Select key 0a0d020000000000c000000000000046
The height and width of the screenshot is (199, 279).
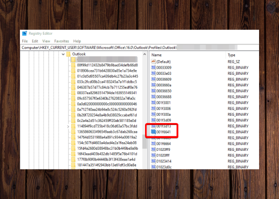pyautogui.click(x=107, y=104)
